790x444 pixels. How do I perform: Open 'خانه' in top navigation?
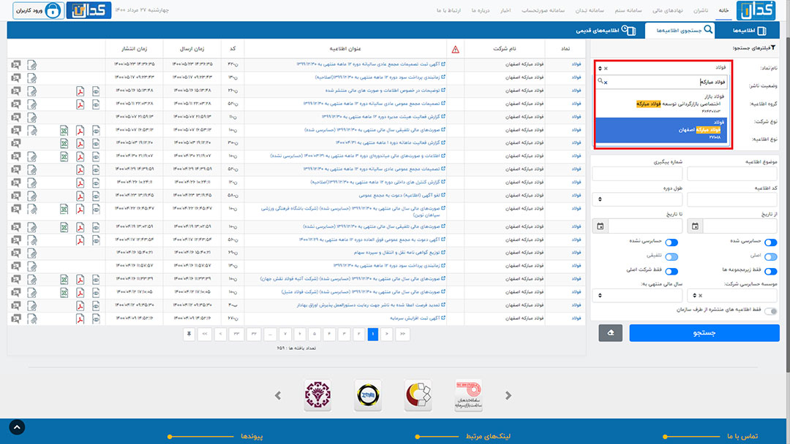click(x=723, y=10)
